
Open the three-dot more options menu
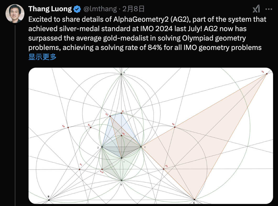click(269, 9)
